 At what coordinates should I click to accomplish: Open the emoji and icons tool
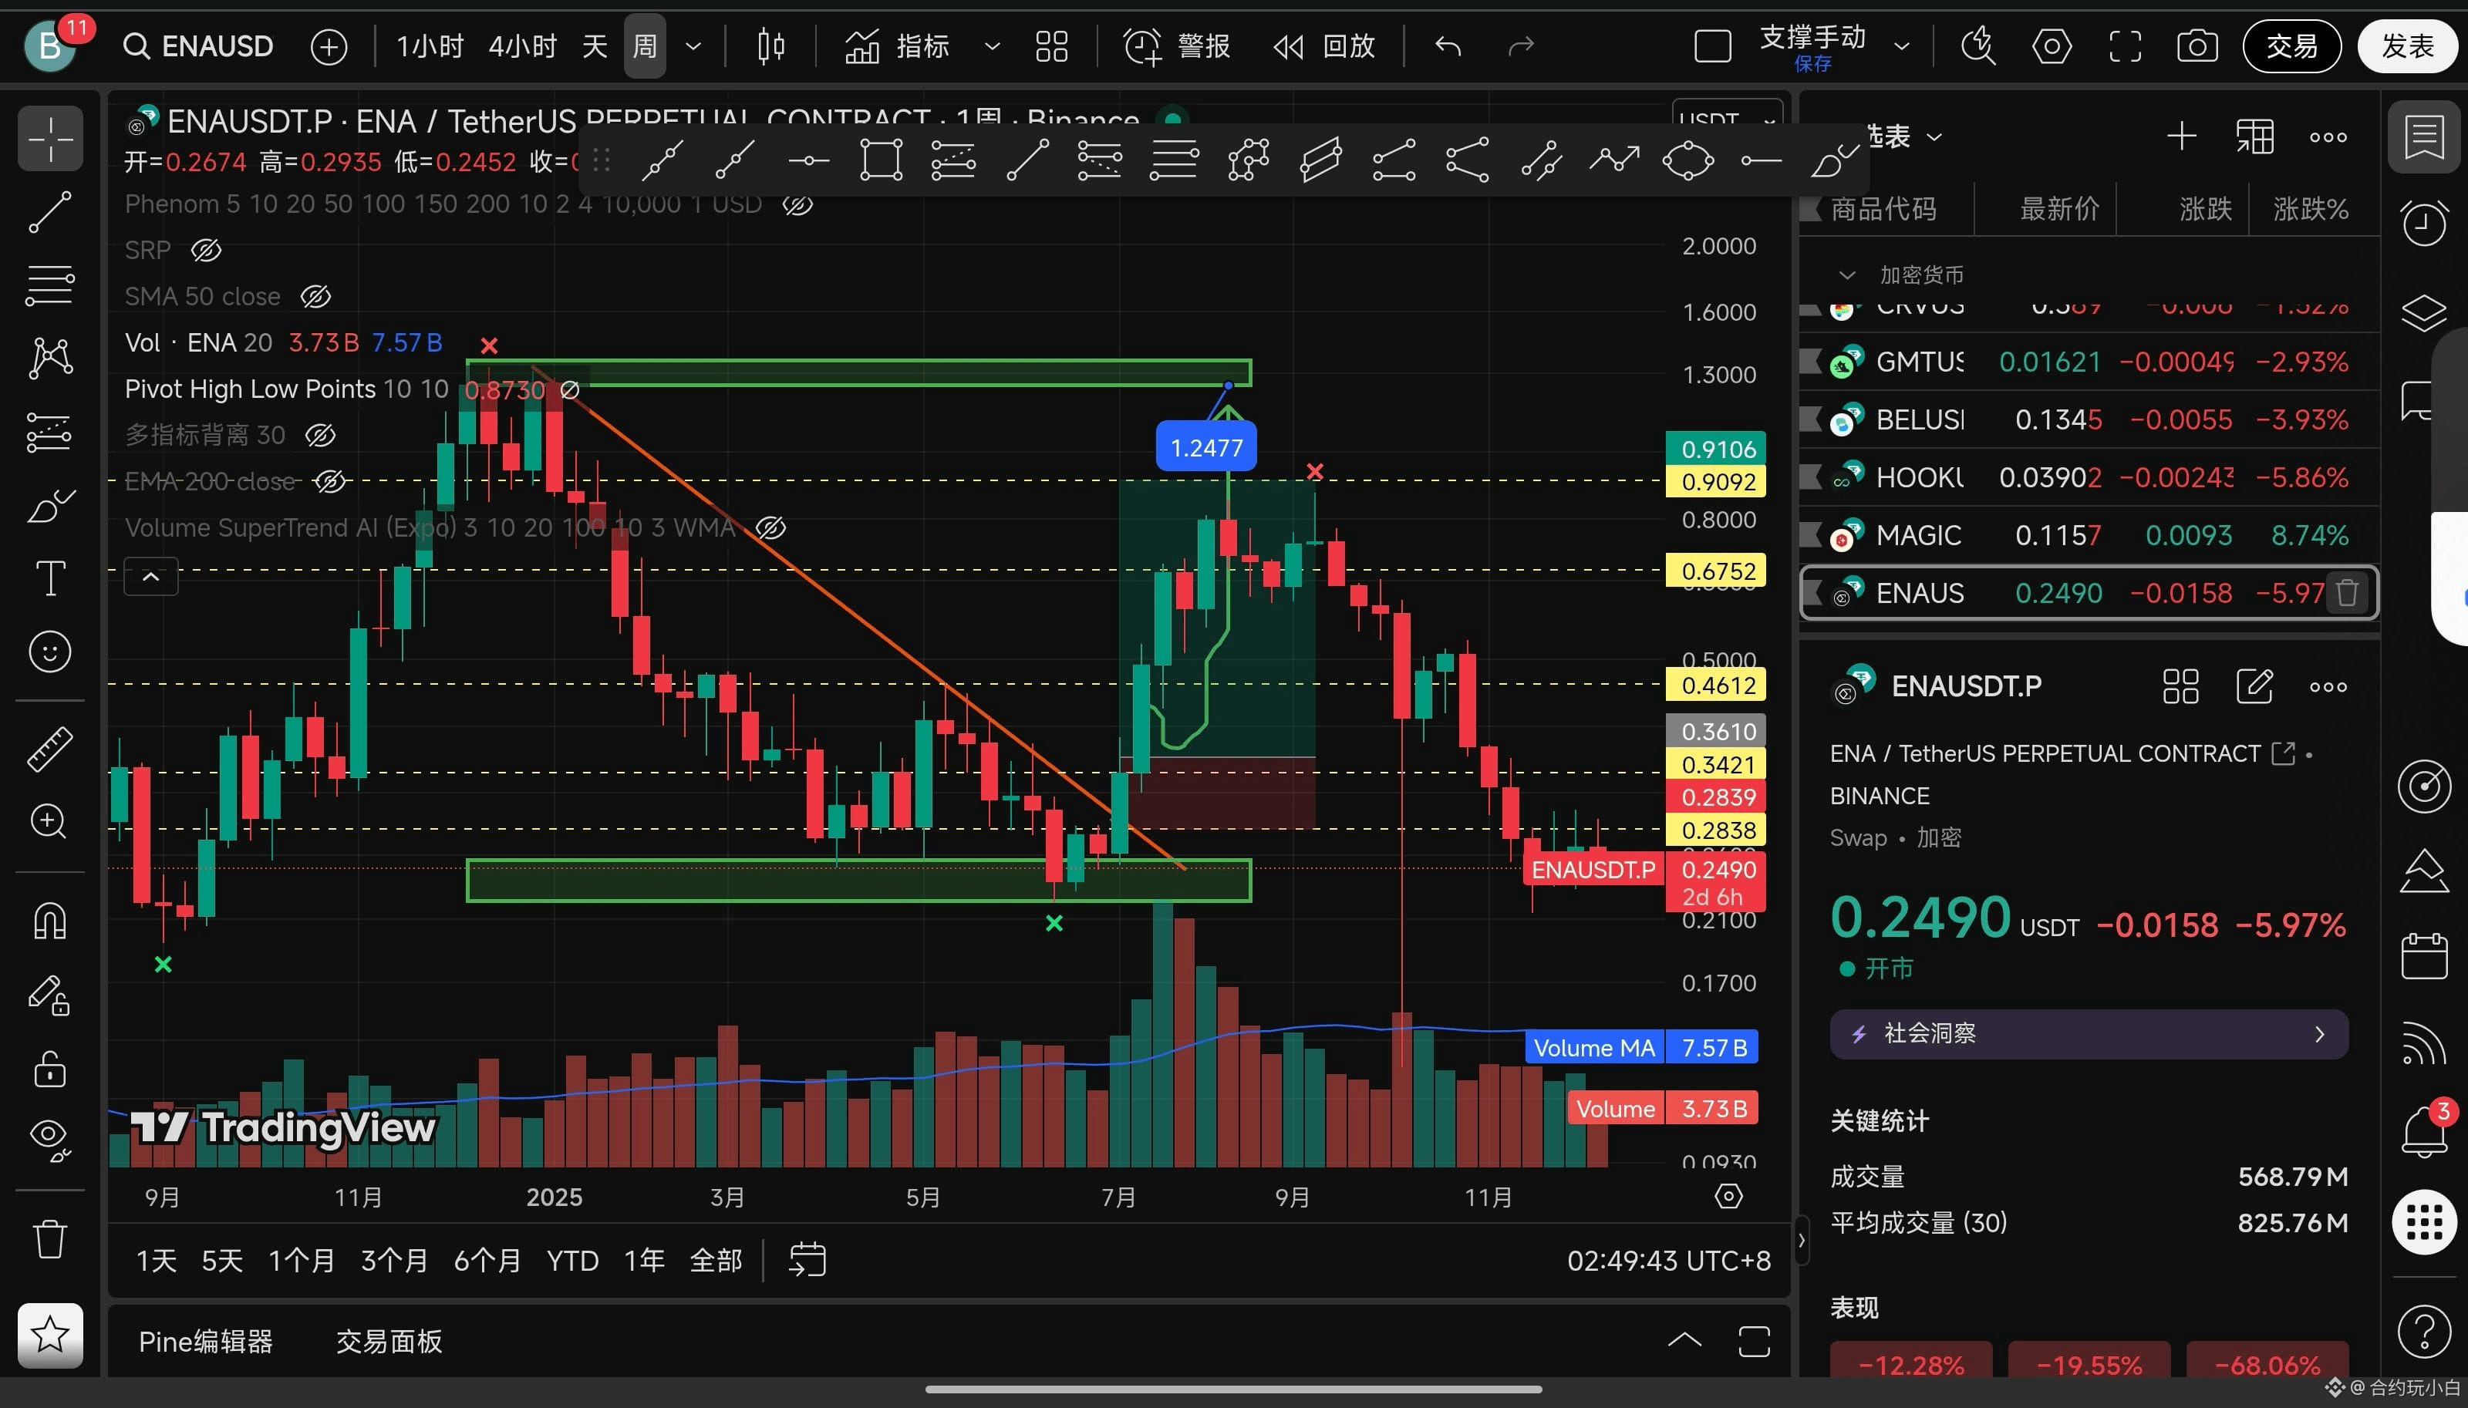pyautogui.click(x=50, y=652)
